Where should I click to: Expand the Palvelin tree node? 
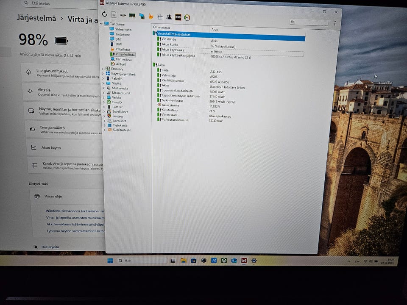click(x=103, y=78)
